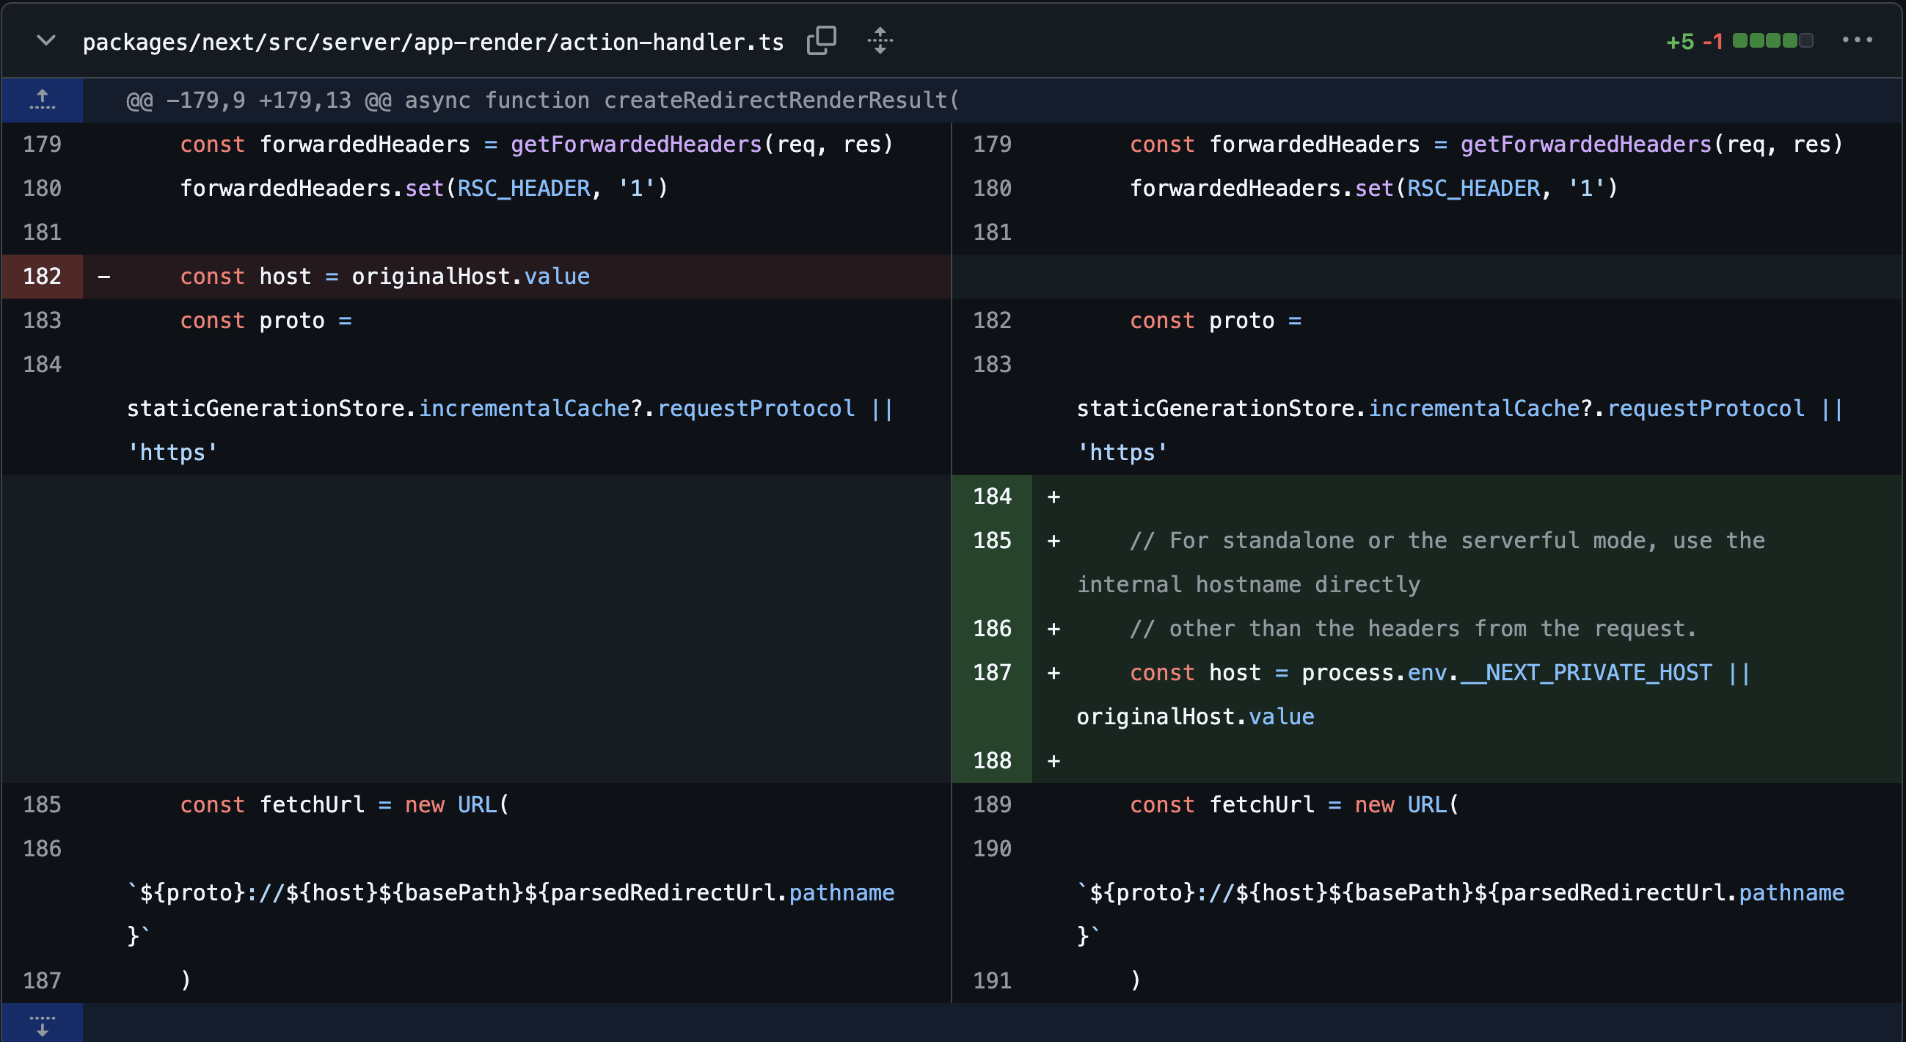This screenshot has width=1906, height=1042.
Task: Click requestProtocol in left pane
Action: click(x=756, y=409)
